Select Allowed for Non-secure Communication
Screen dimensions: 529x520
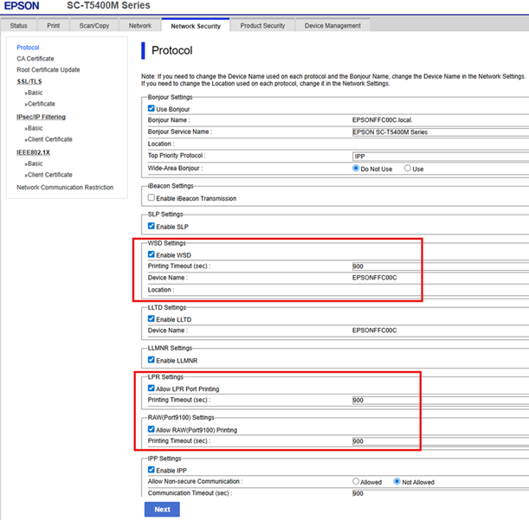click(x=356, y=482)
